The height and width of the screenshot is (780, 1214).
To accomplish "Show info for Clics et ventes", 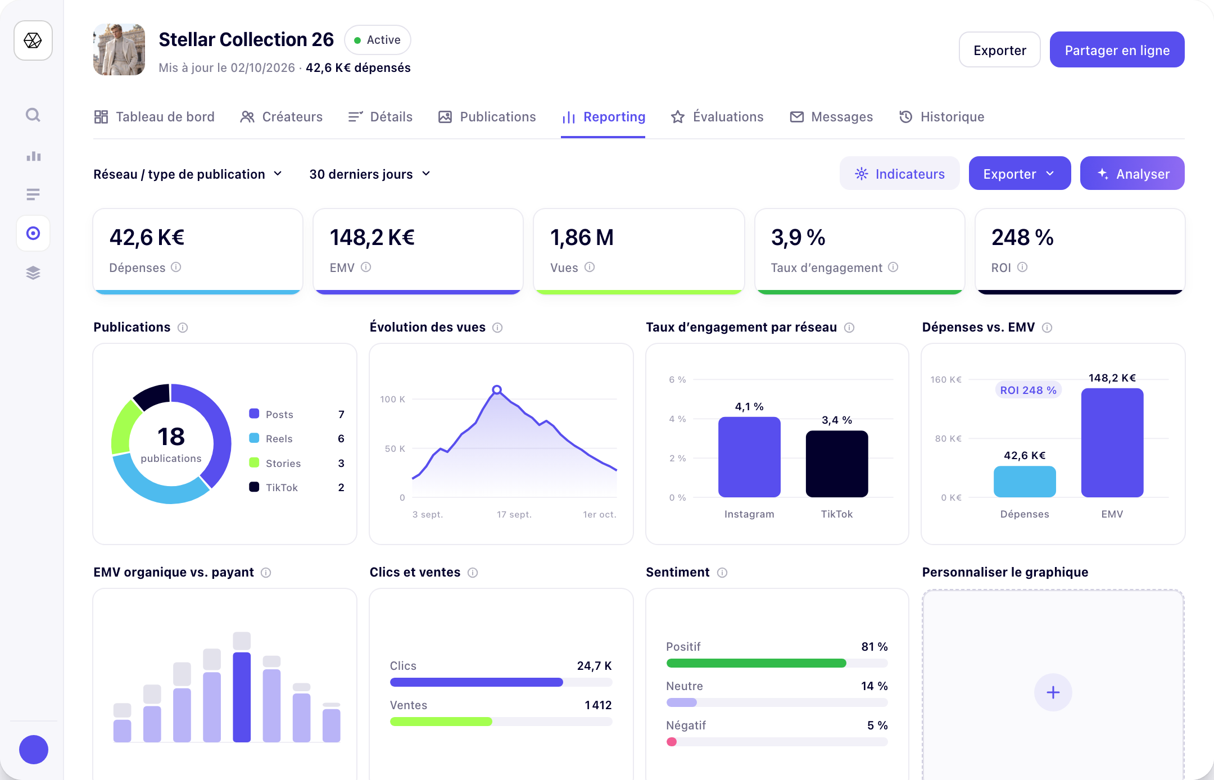I will pos(473,573).
